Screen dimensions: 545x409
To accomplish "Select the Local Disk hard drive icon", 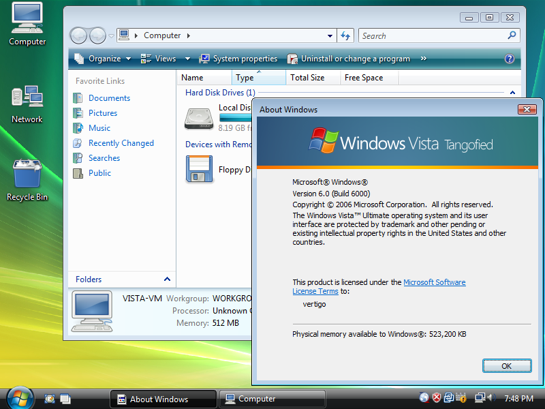I will (199, 118).
